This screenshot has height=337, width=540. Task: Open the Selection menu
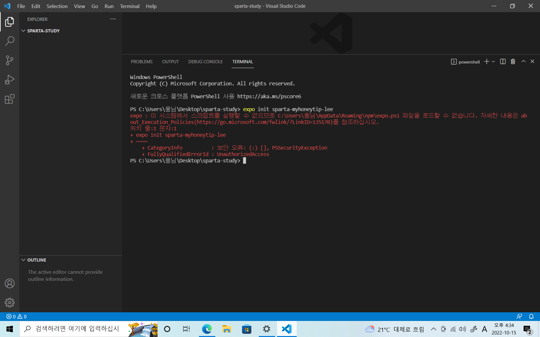click(x=57, y=6)
